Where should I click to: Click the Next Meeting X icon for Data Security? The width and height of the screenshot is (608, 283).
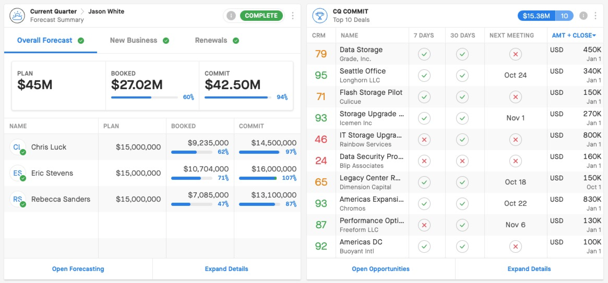515,161
